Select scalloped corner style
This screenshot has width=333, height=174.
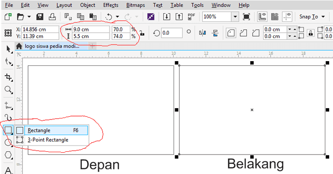click(244, 33)
